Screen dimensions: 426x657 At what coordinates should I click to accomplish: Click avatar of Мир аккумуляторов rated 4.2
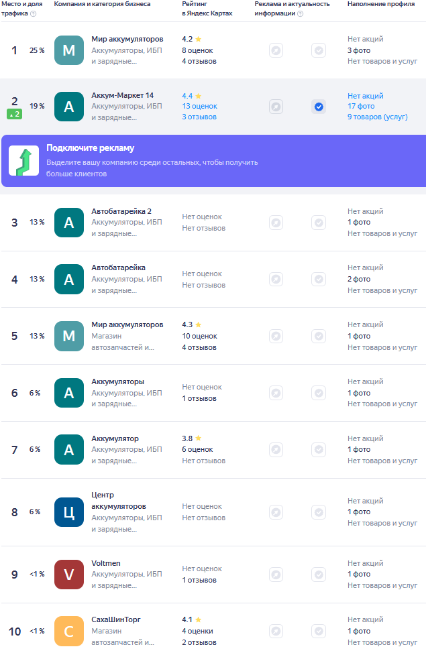pyautogui.click(x=68, y=50)
